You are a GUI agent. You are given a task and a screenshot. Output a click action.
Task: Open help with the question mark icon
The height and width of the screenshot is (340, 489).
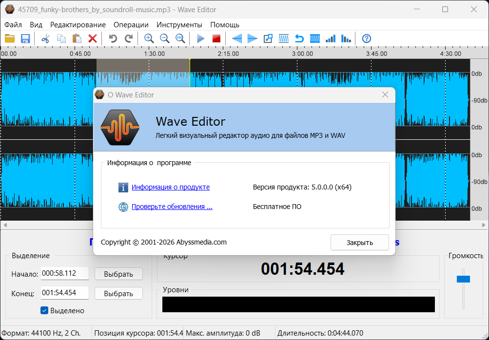[367, 38]
